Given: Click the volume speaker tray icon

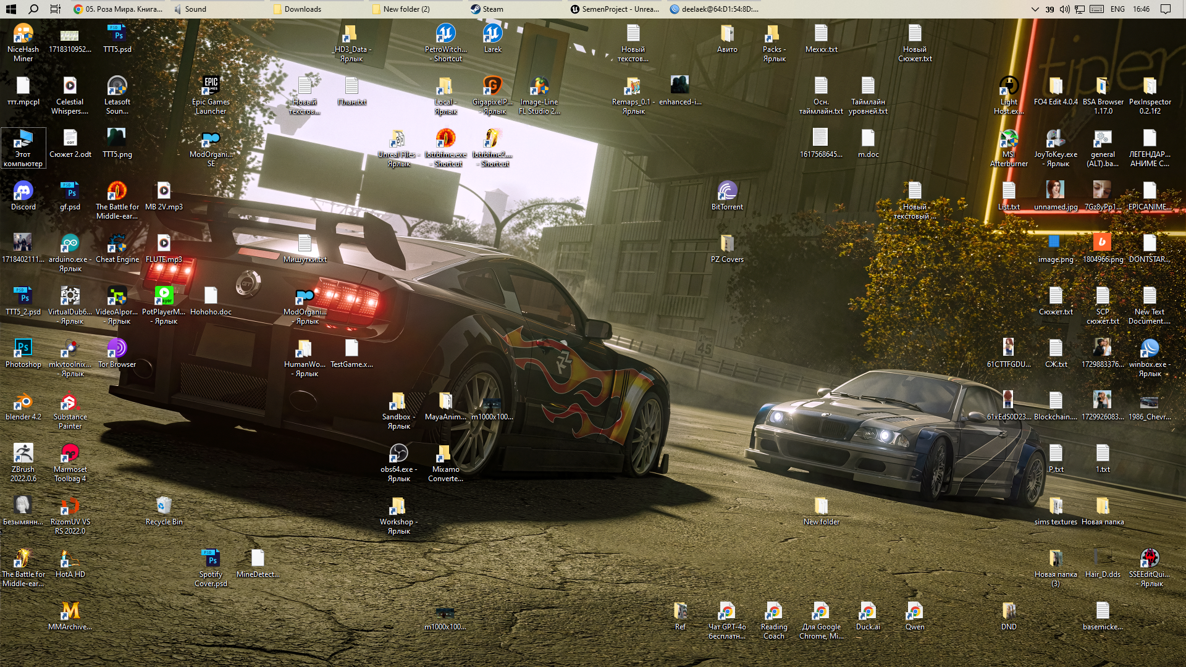Looking at the screenshot, I should pos(1065,9).
